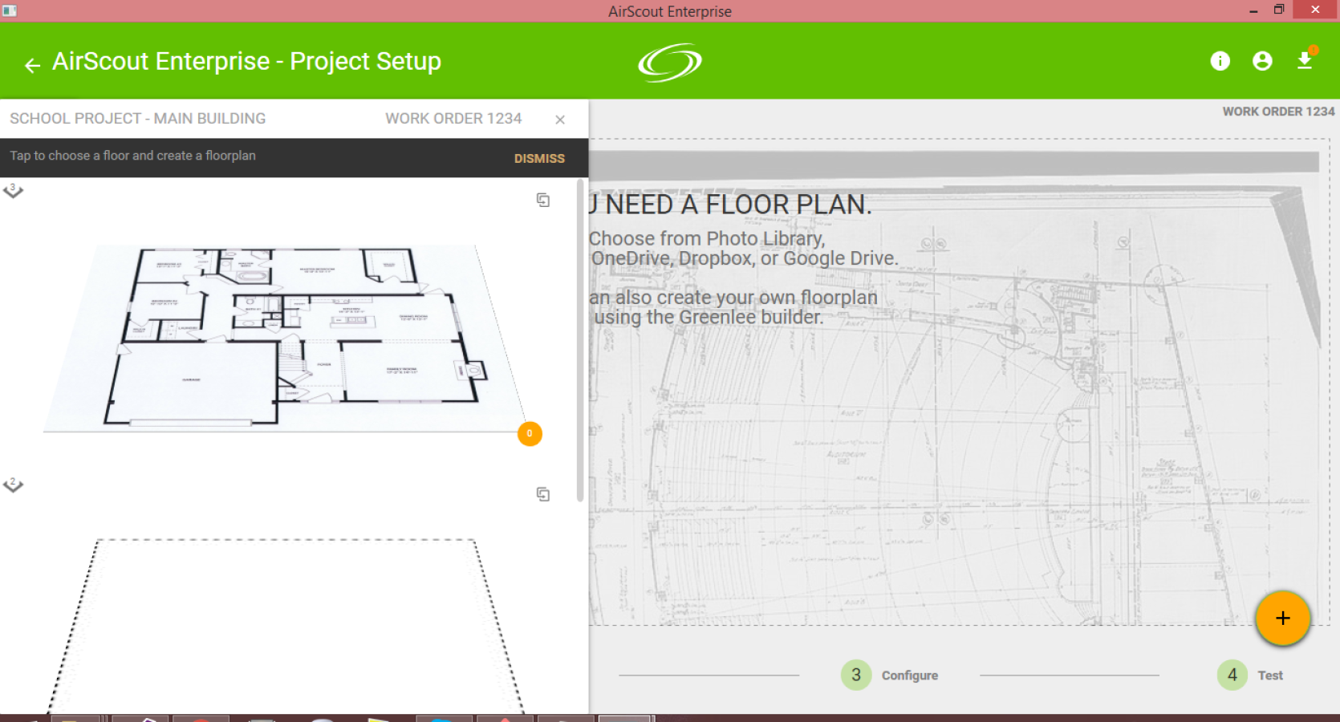Add a floor plan with orange plus button

pos(1282,619)
